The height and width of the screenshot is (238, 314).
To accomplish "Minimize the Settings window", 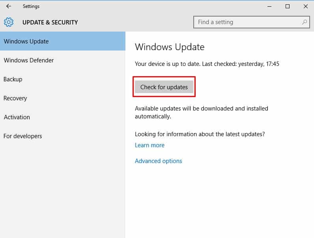I will click(269, 6).
